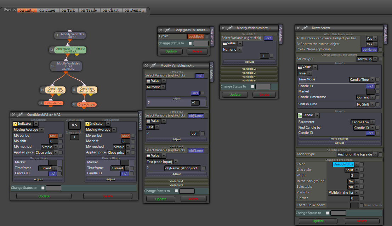This screenshot has width=392, height=226.
Task: Tick the checkbox beside the Color property
Action: coord(362,164)
